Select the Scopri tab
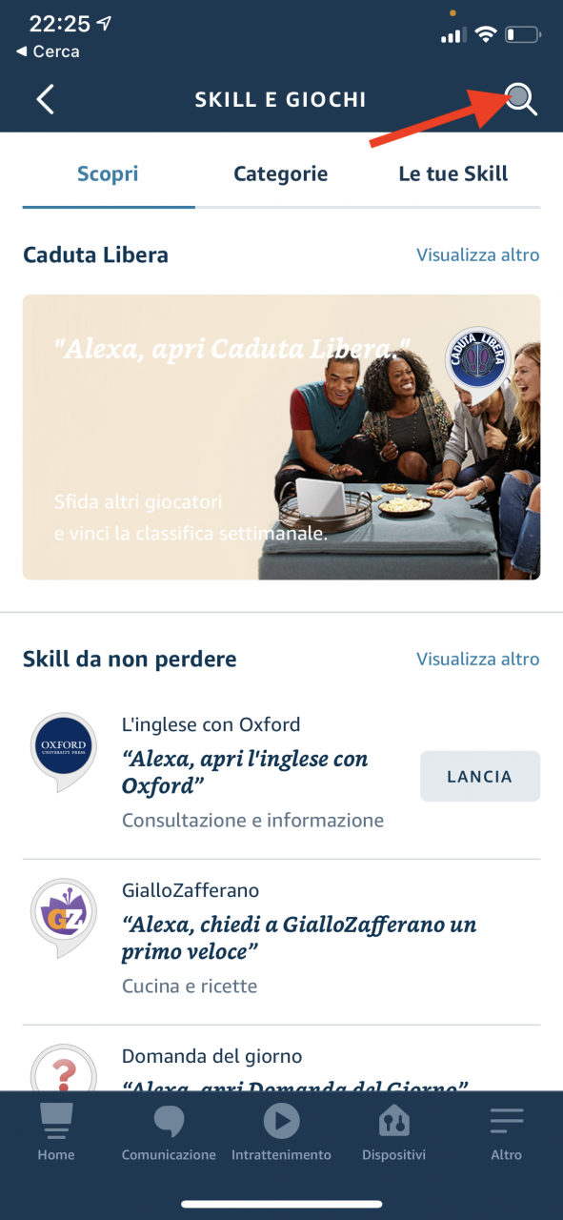 (108, 173)
